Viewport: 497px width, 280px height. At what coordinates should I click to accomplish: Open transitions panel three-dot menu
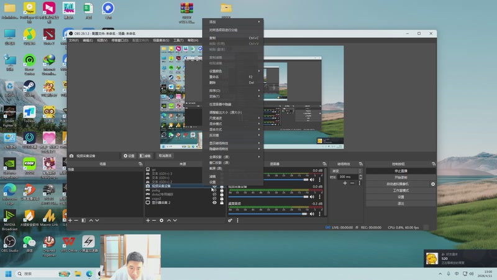(x=360, y=183)
